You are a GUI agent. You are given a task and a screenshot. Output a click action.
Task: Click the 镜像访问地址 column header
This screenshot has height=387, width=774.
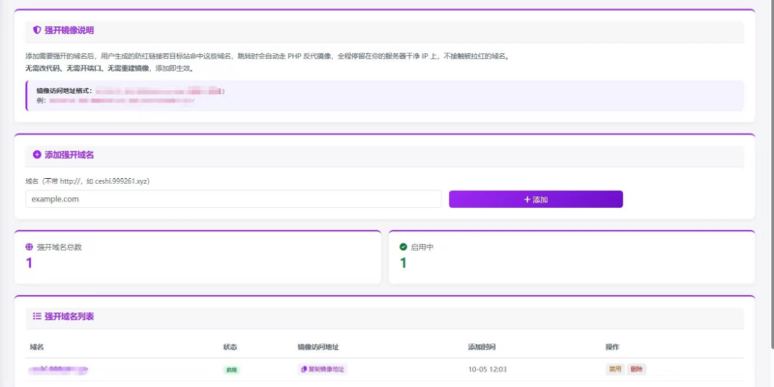[x=318, y=347]
